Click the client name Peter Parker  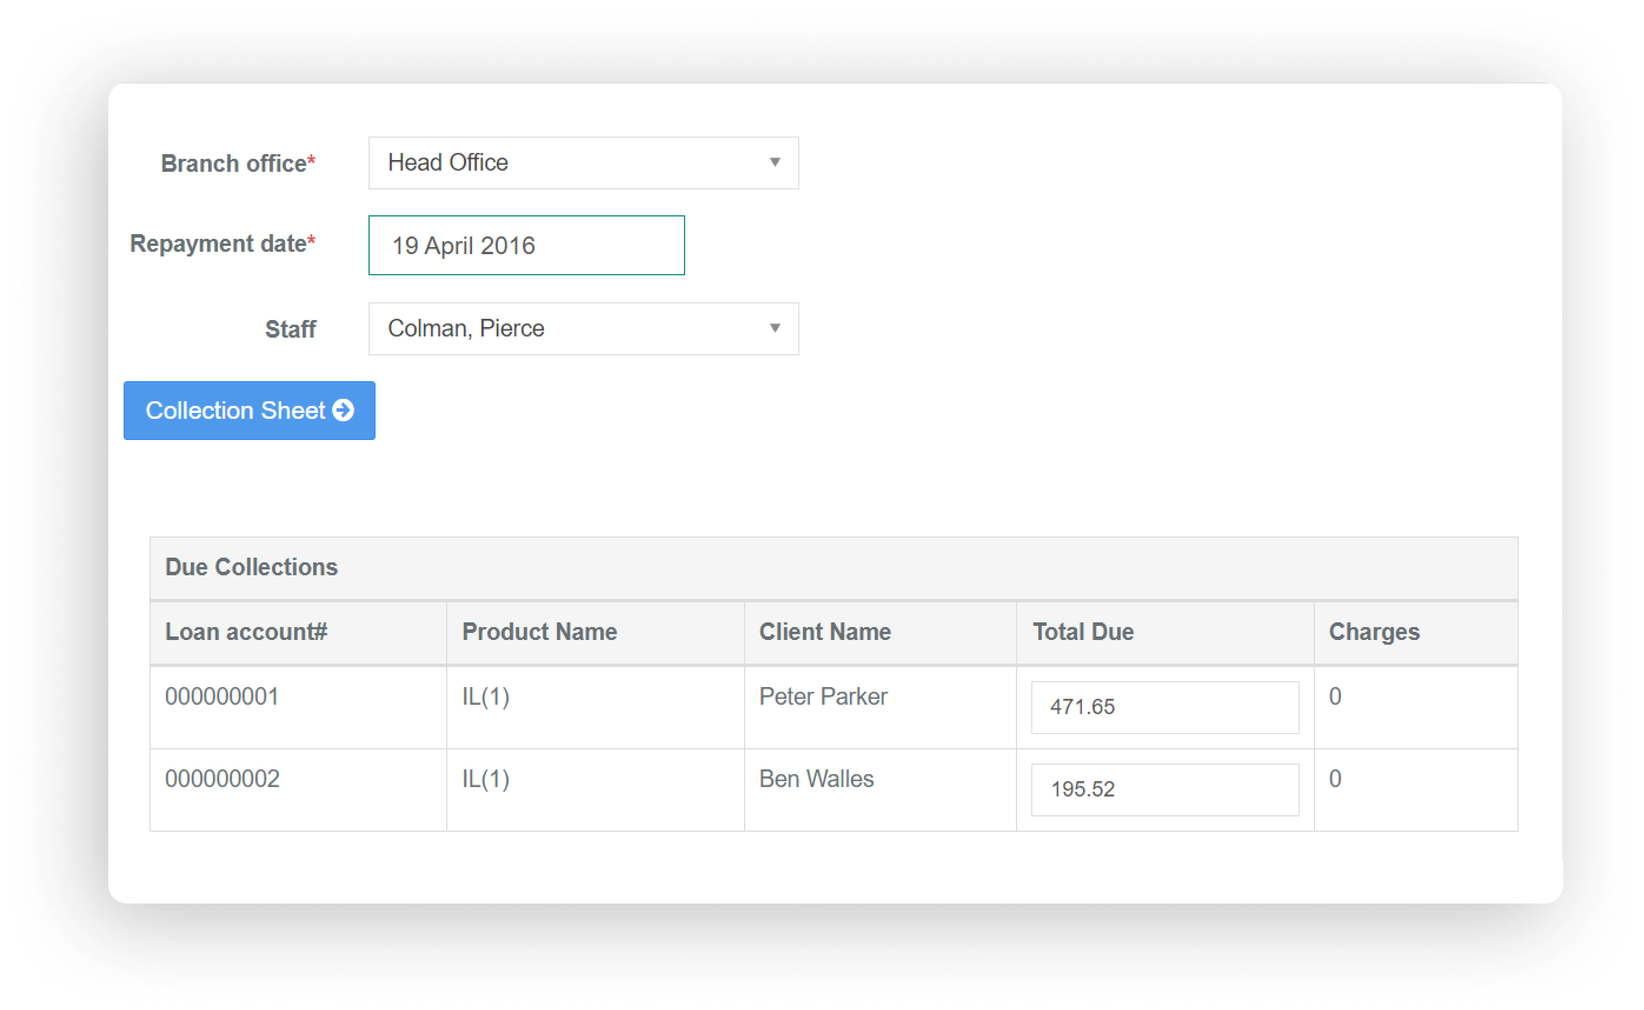click(x=823, y=696)
